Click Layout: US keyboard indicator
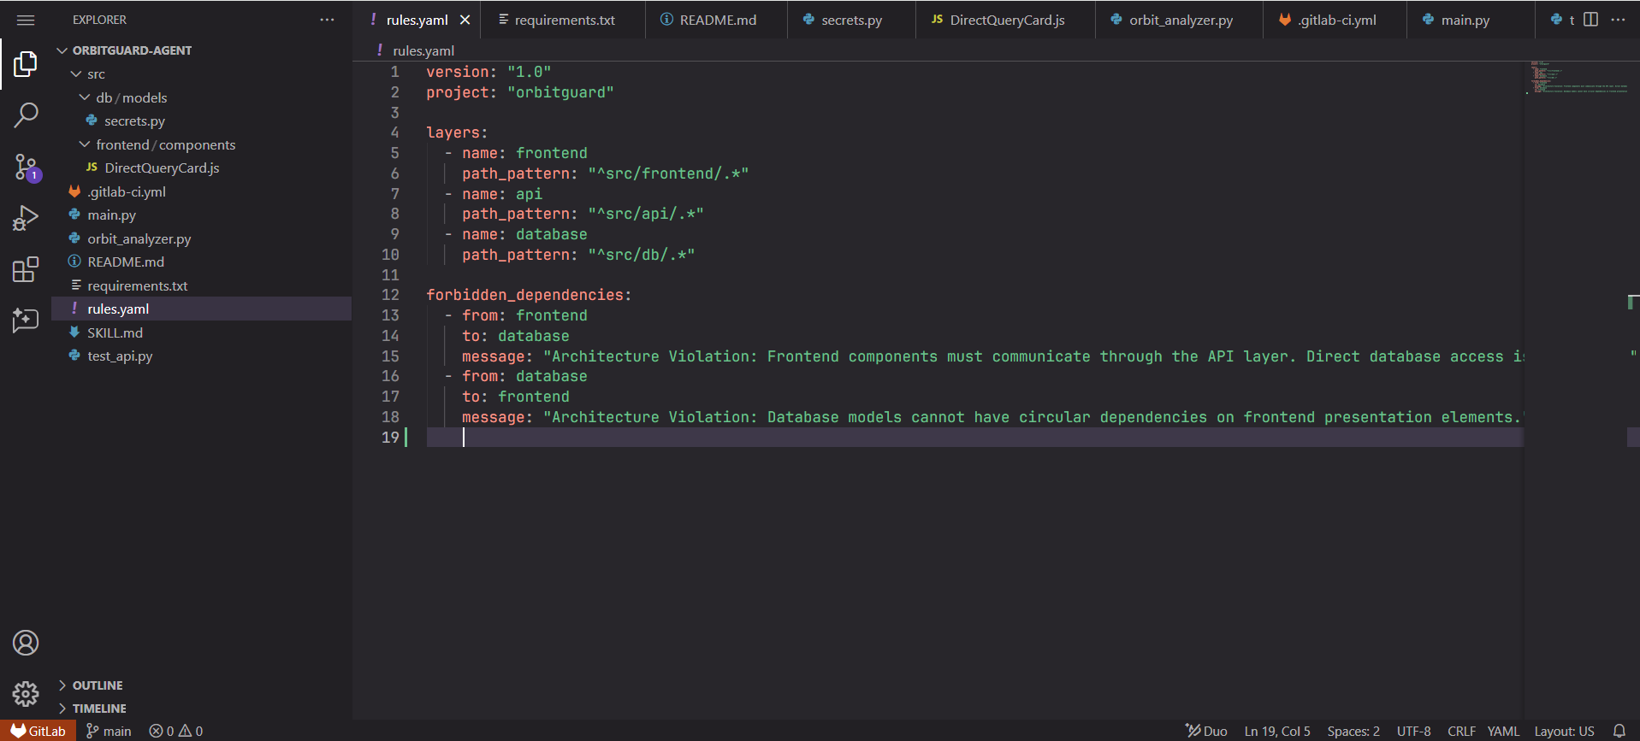Viewport: 1640px width, 741px height. (1564, 731)
